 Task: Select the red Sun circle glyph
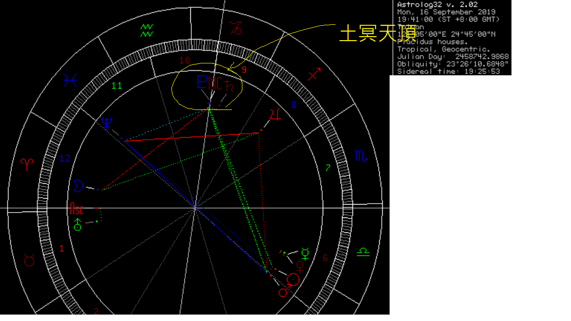(293, 279)
